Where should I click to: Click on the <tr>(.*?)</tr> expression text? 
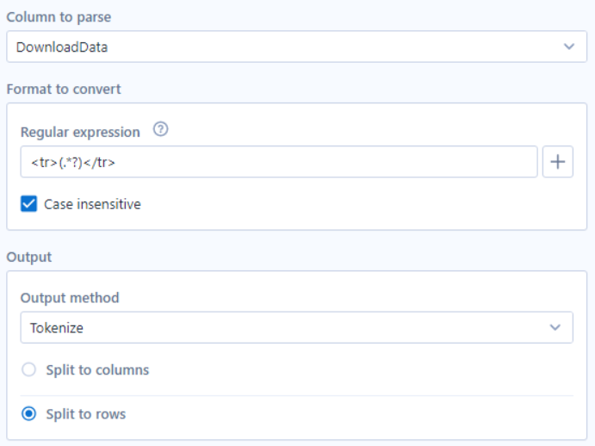tap(73, 163)
